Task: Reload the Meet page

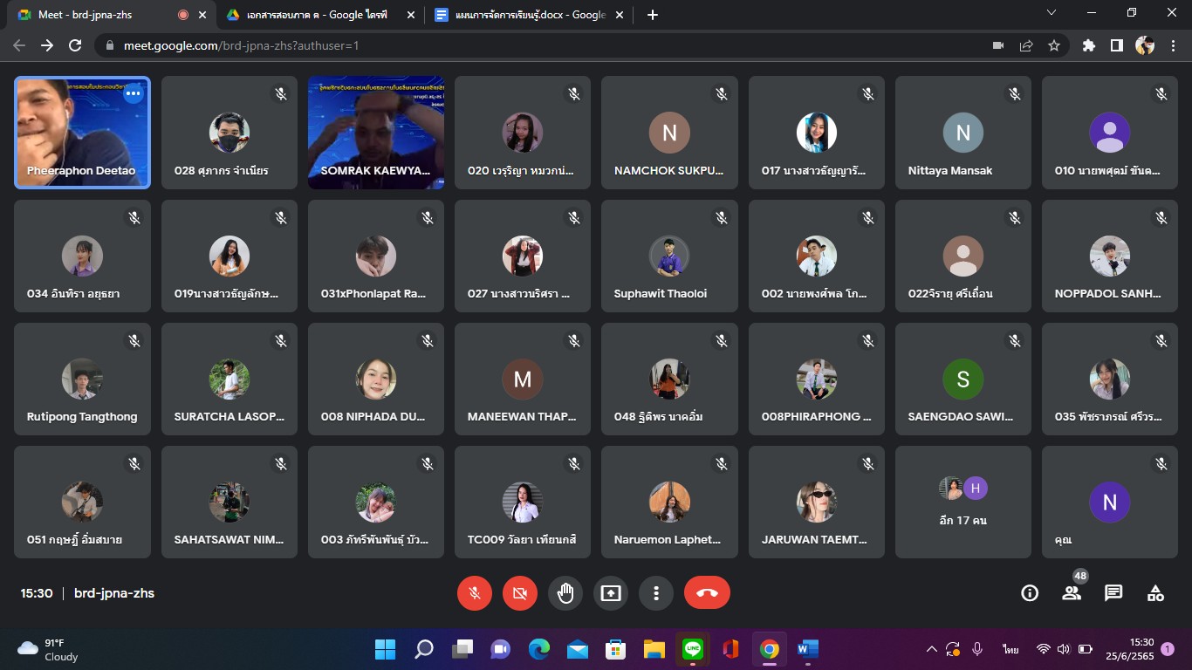Action: pyautogui.click(x=75, y=45)
